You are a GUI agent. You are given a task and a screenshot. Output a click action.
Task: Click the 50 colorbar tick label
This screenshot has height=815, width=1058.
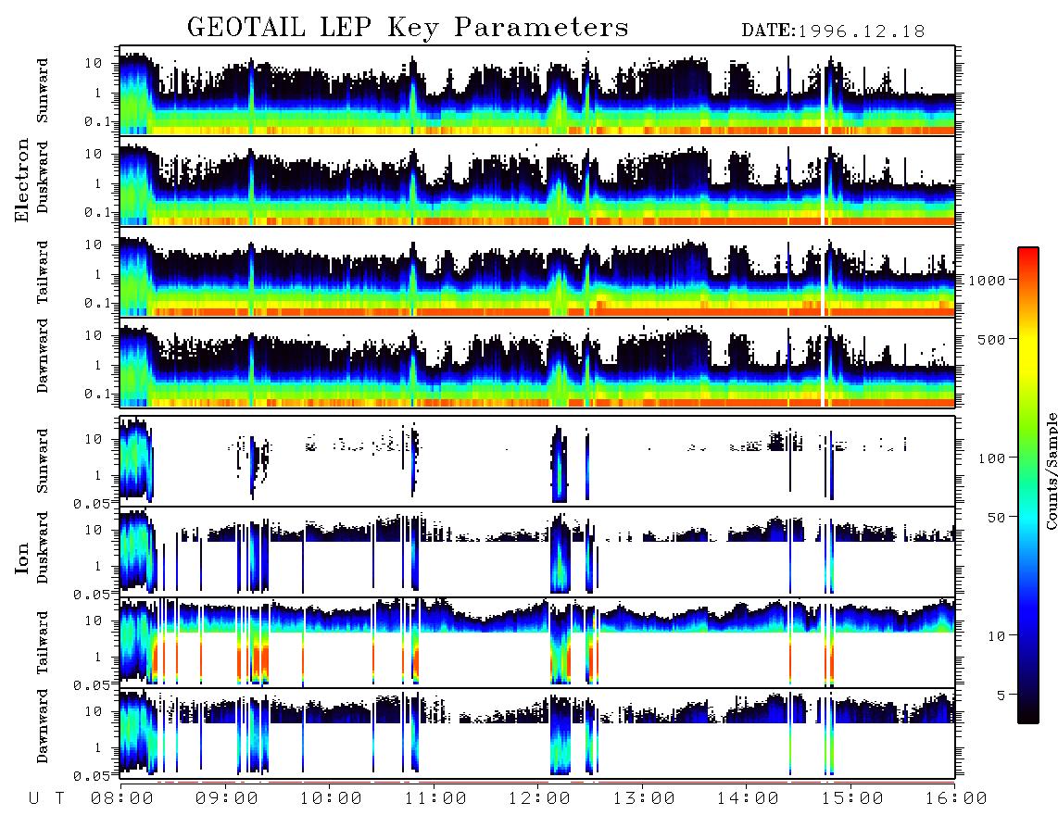[997, 518]
